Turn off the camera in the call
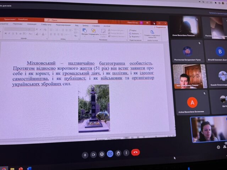227x170 pixels. click(x=93, y=154)
